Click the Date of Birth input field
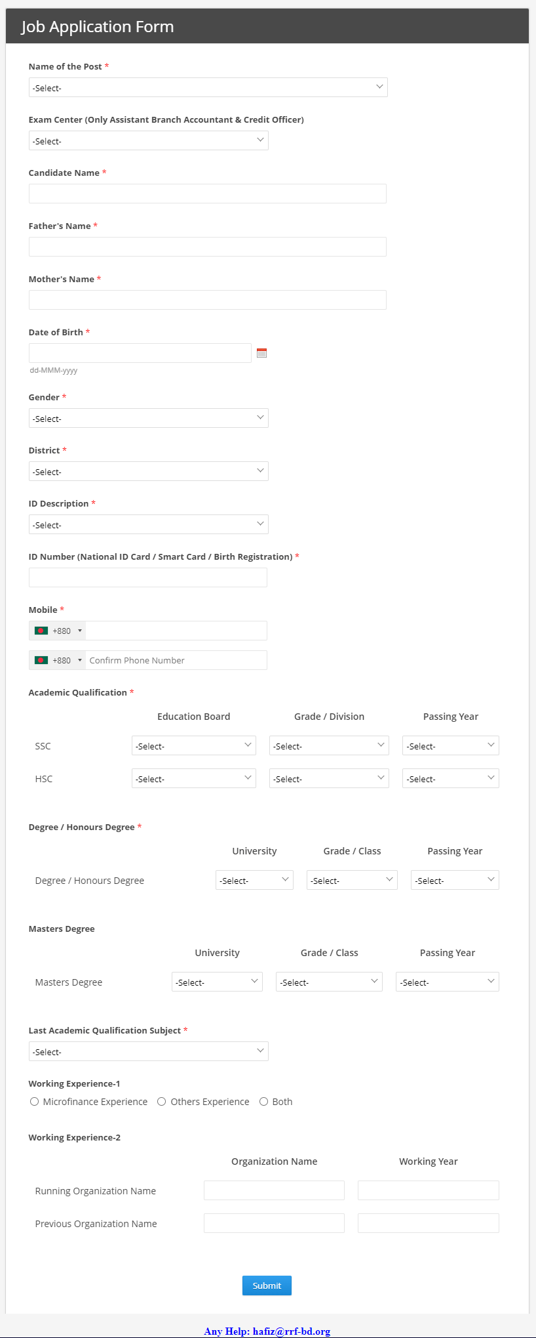The image size is (536, 1338). 140,353
